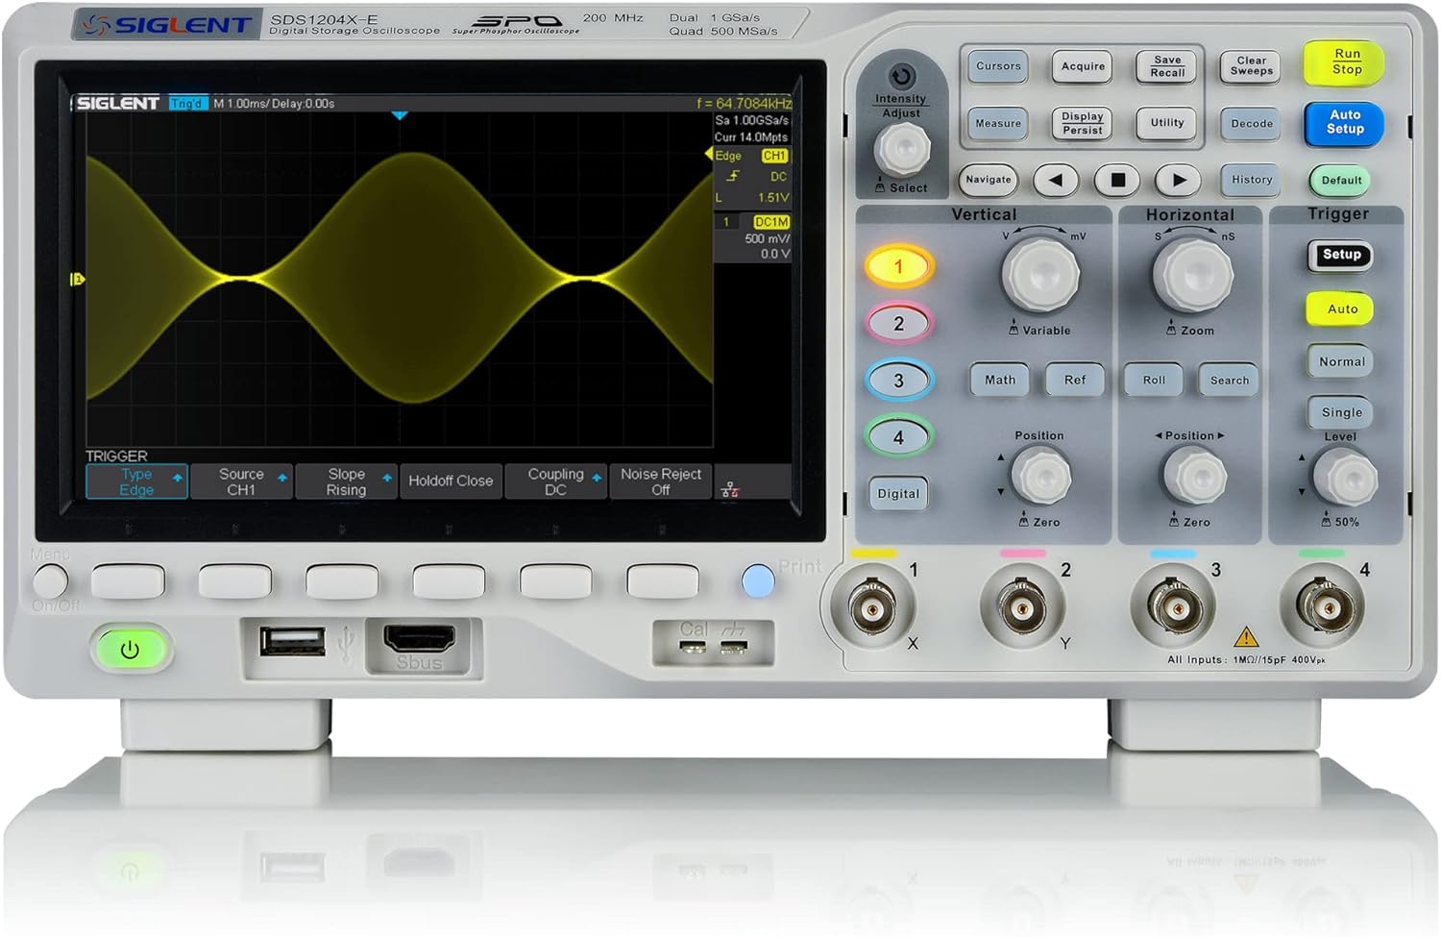Open the trigger Source CH1 menu
The height and width of the screenshot is (937, 1441).
tap(241, 481)
